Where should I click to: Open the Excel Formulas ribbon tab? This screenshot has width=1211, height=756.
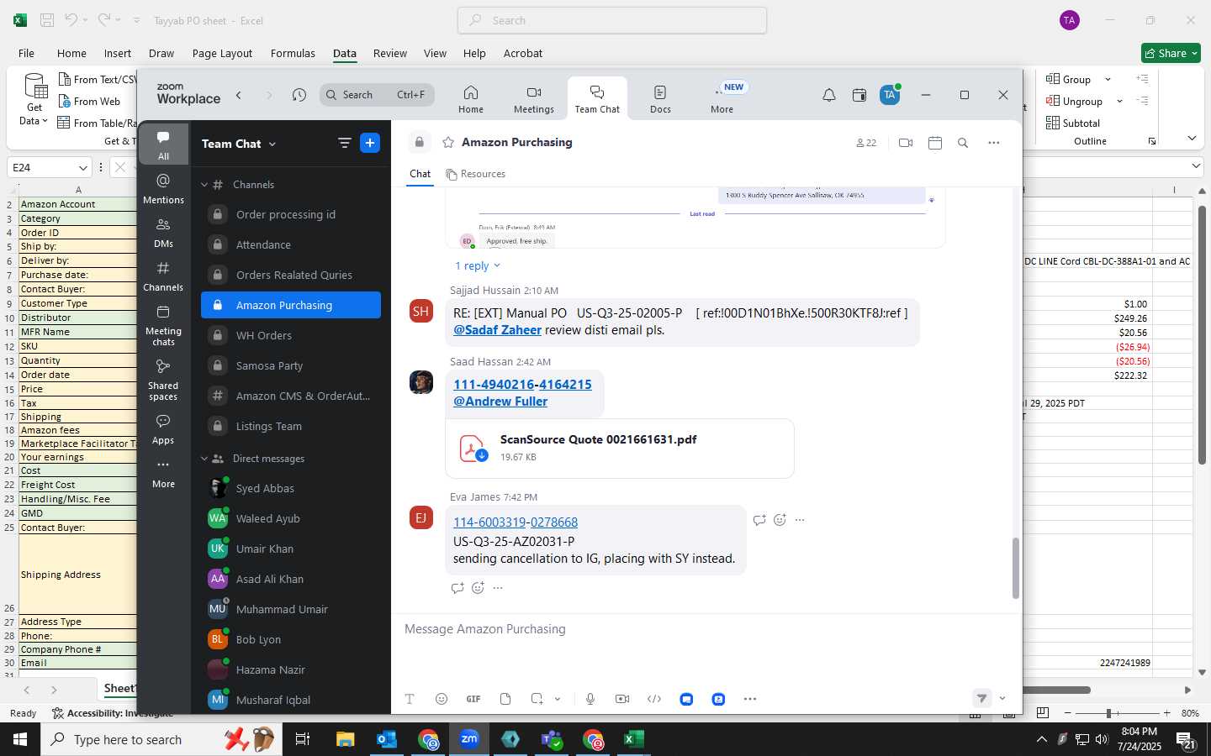(x=293, y=53)
